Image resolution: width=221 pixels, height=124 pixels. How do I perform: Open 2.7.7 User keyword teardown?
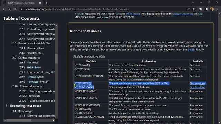coord(37,39)
